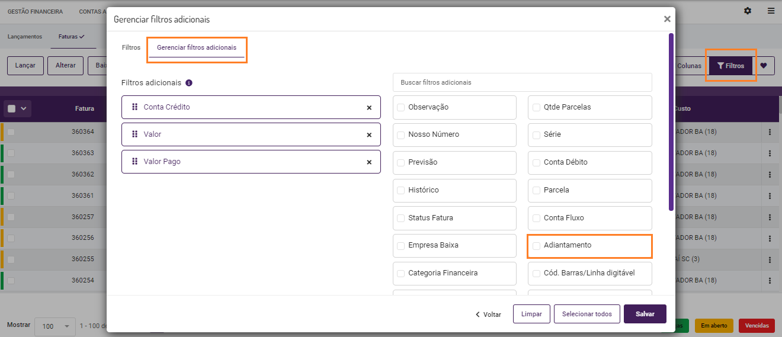782x337 pixels.
Task: Remove the Conta Crédito filter with its X icon
Action: (x=369, y=108)
